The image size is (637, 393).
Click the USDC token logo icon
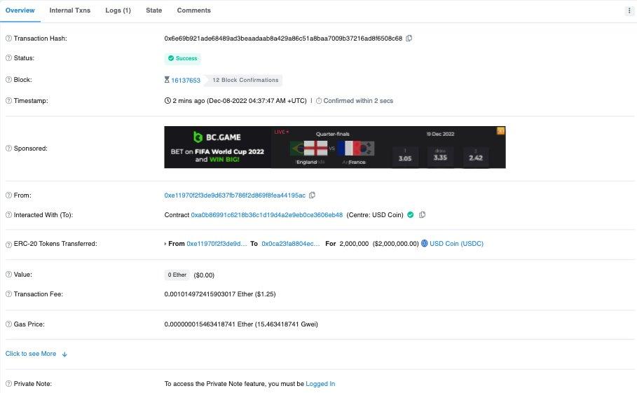[424, 244]
